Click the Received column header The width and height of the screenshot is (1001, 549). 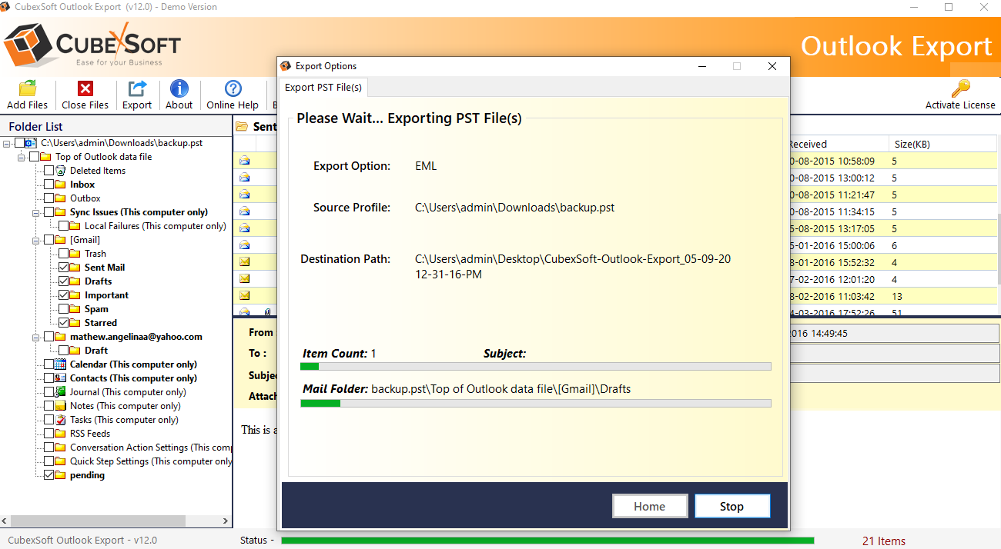837,144
